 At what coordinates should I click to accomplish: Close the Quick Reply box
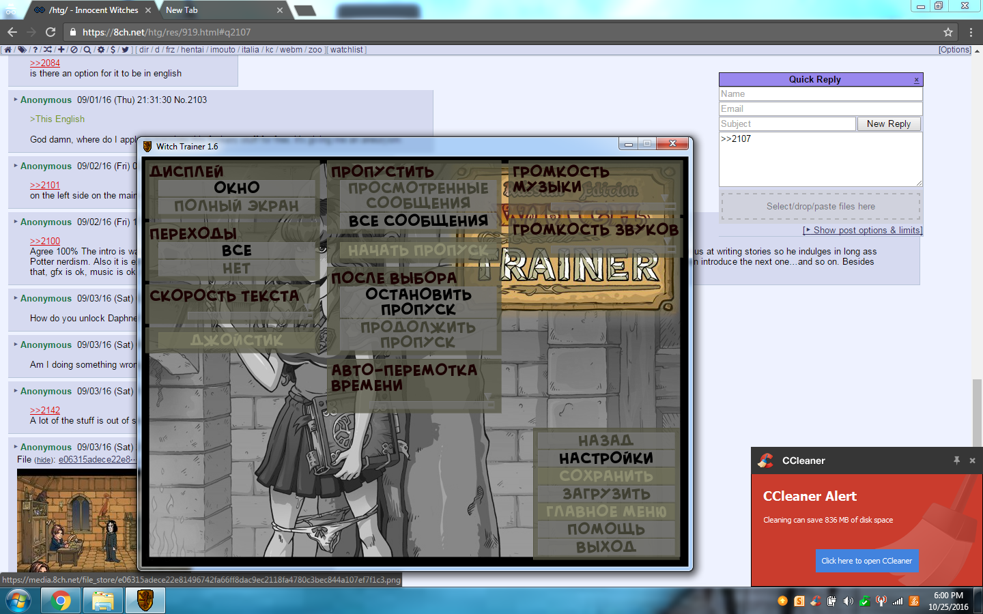916,80
